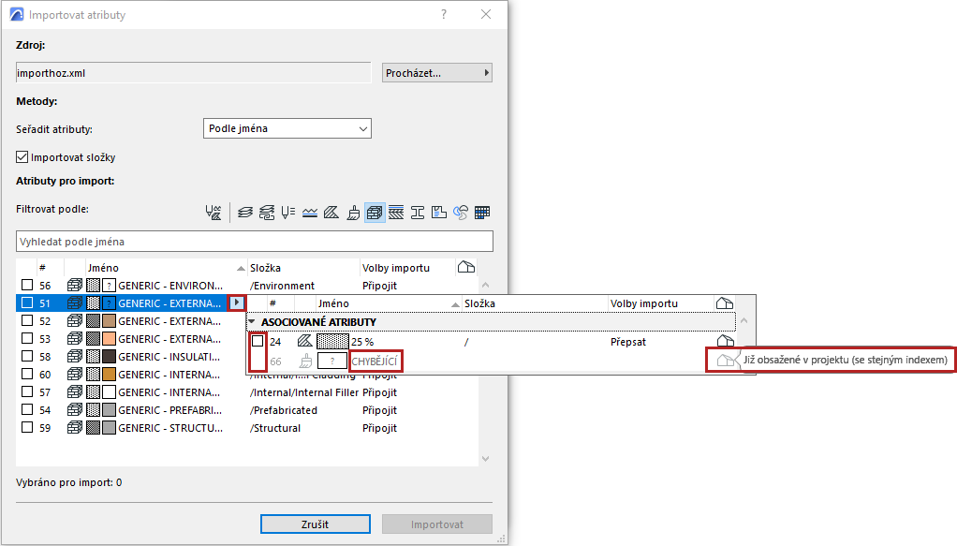Sort main list by Složka column

coord(303,268)
